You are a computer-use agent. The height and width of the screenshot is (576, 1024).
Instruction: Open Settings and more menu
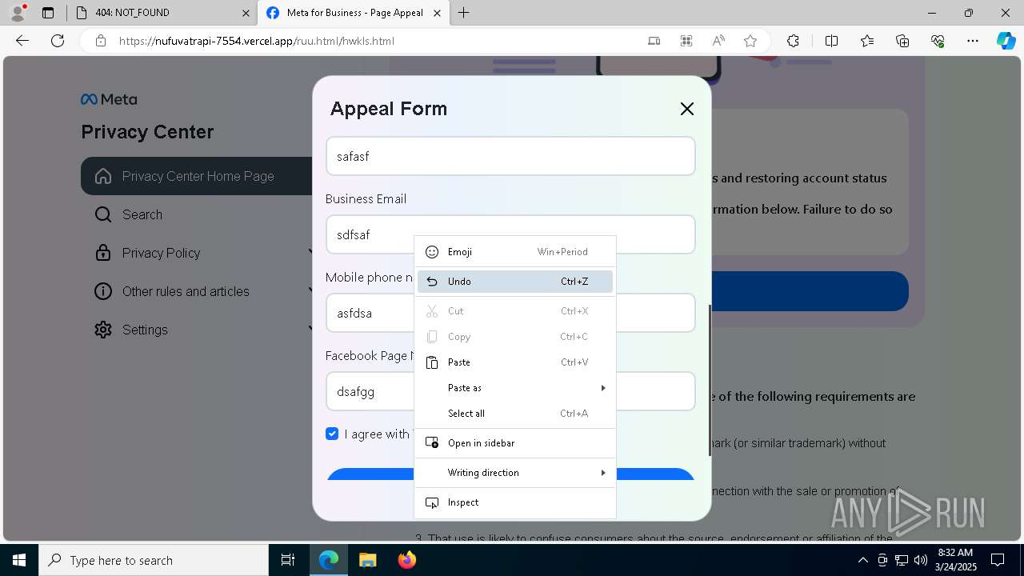pos(973,41)
